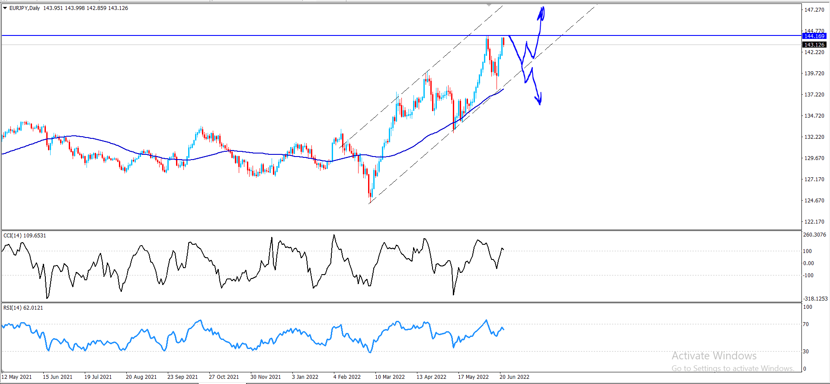Click the 15 Jun 2021 date label
The width and height of the screenshot is (830, 384).
[x=58, y=377]
